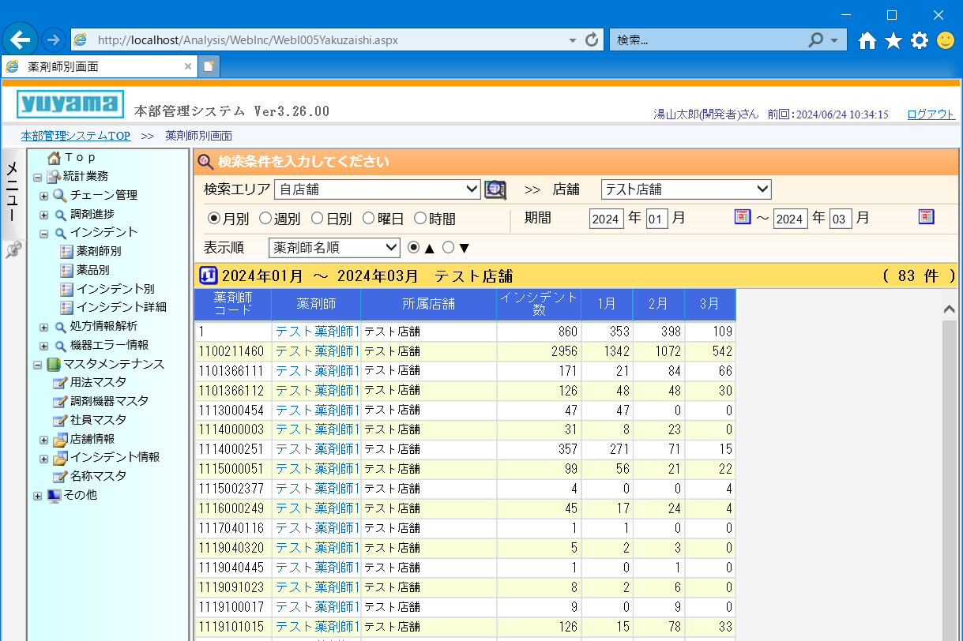Click incident count cell 2956

click(539, 350)
